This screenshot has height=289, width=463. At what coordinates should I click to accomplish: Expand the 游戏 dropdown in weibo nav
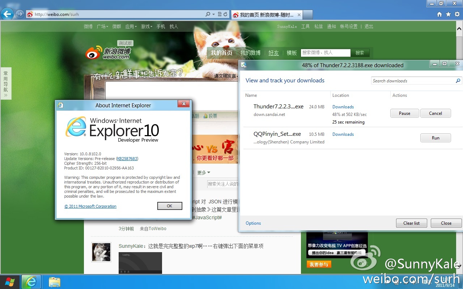pyautogui.click(x=146, y=26)
